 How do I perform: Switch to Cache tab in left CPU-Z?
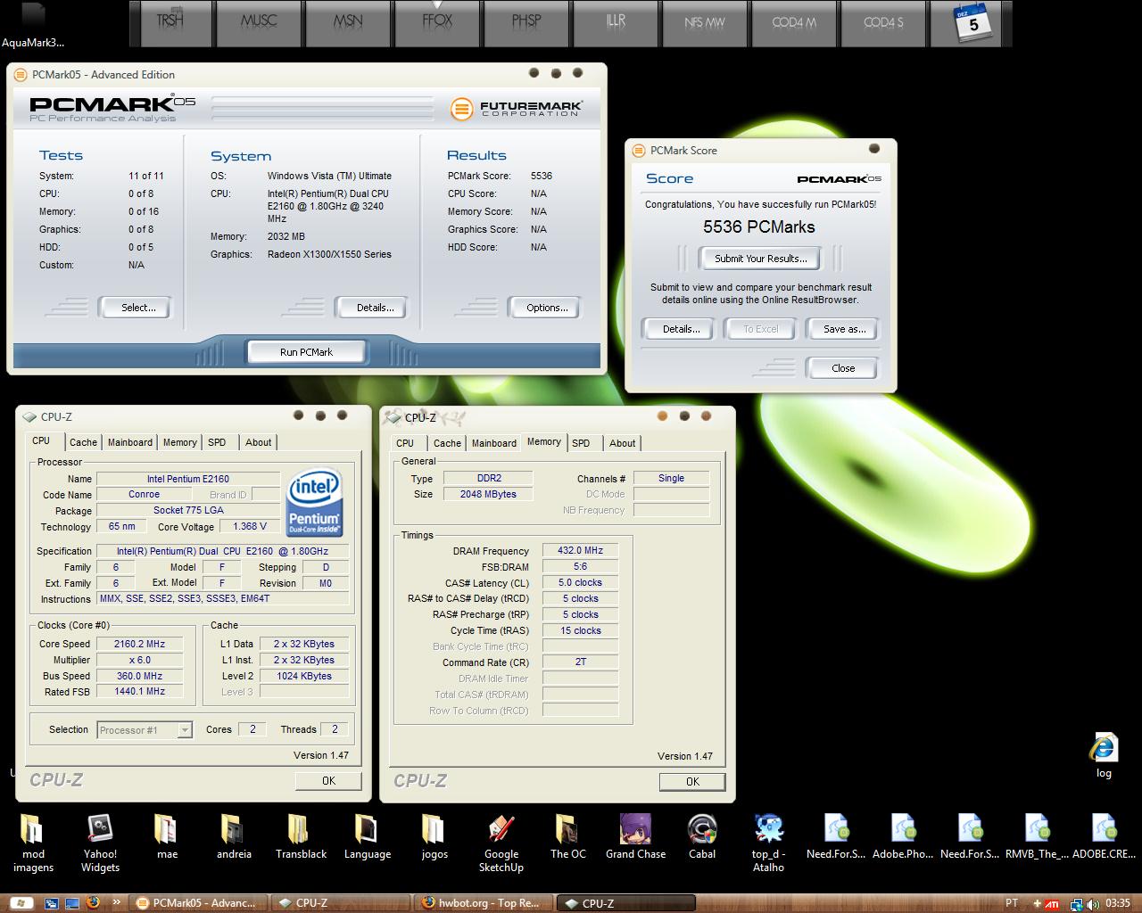tap(83, 442)
